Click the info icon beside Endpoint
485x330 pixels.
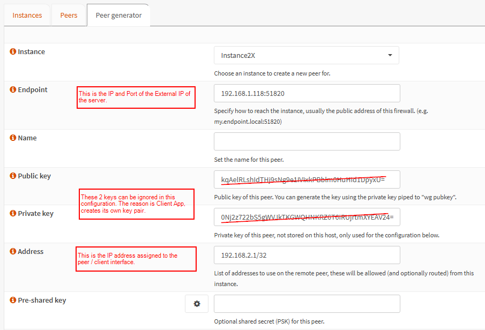click(x=13, y=89)
